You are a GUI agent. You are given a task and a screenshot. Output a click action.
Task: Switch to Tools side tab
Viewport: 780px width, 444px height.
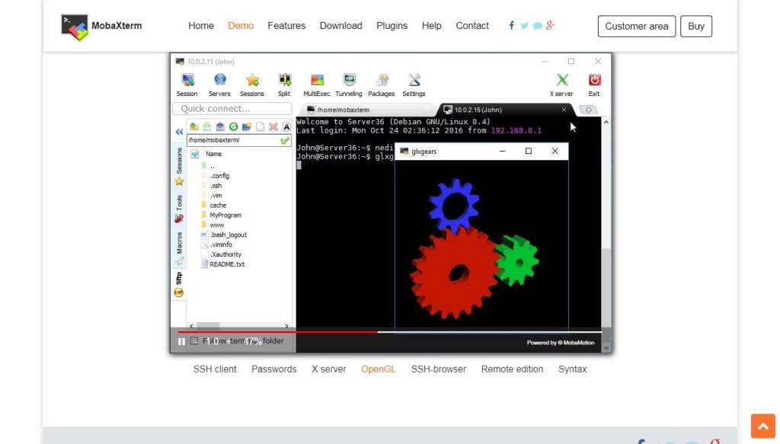coord(179,209)
